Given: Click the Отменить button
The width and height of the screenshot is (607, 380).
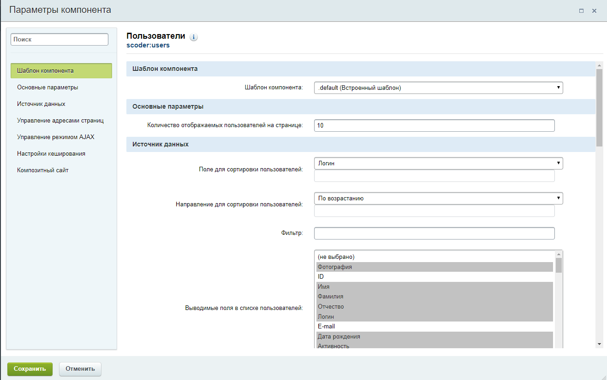Looking at the screenshot, I should (80, 369).
